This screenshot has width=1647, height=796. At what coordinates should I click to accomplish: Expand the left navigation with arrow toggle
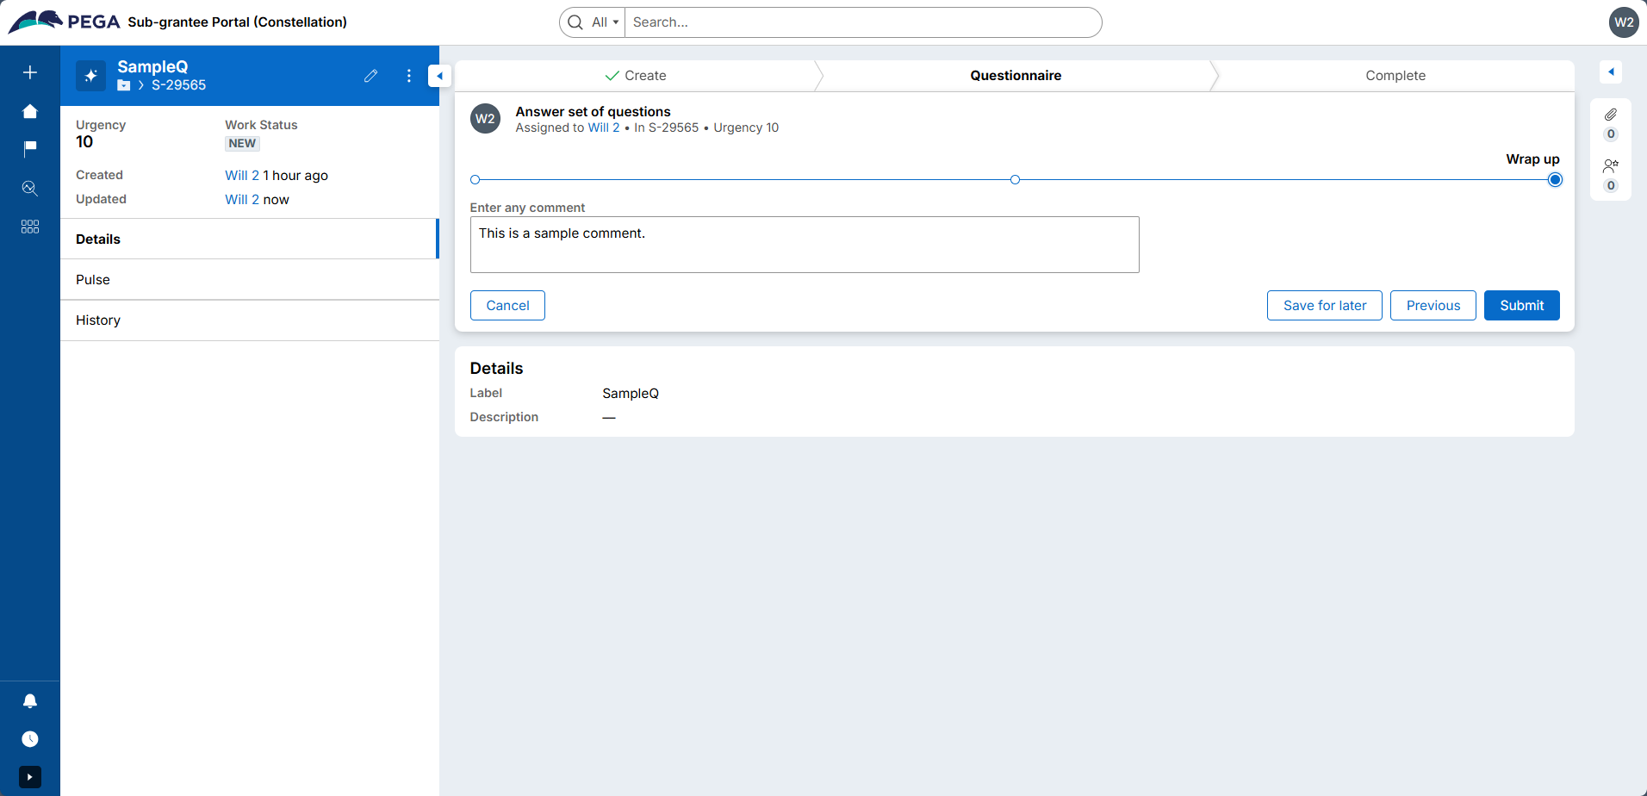coord(30,777)
